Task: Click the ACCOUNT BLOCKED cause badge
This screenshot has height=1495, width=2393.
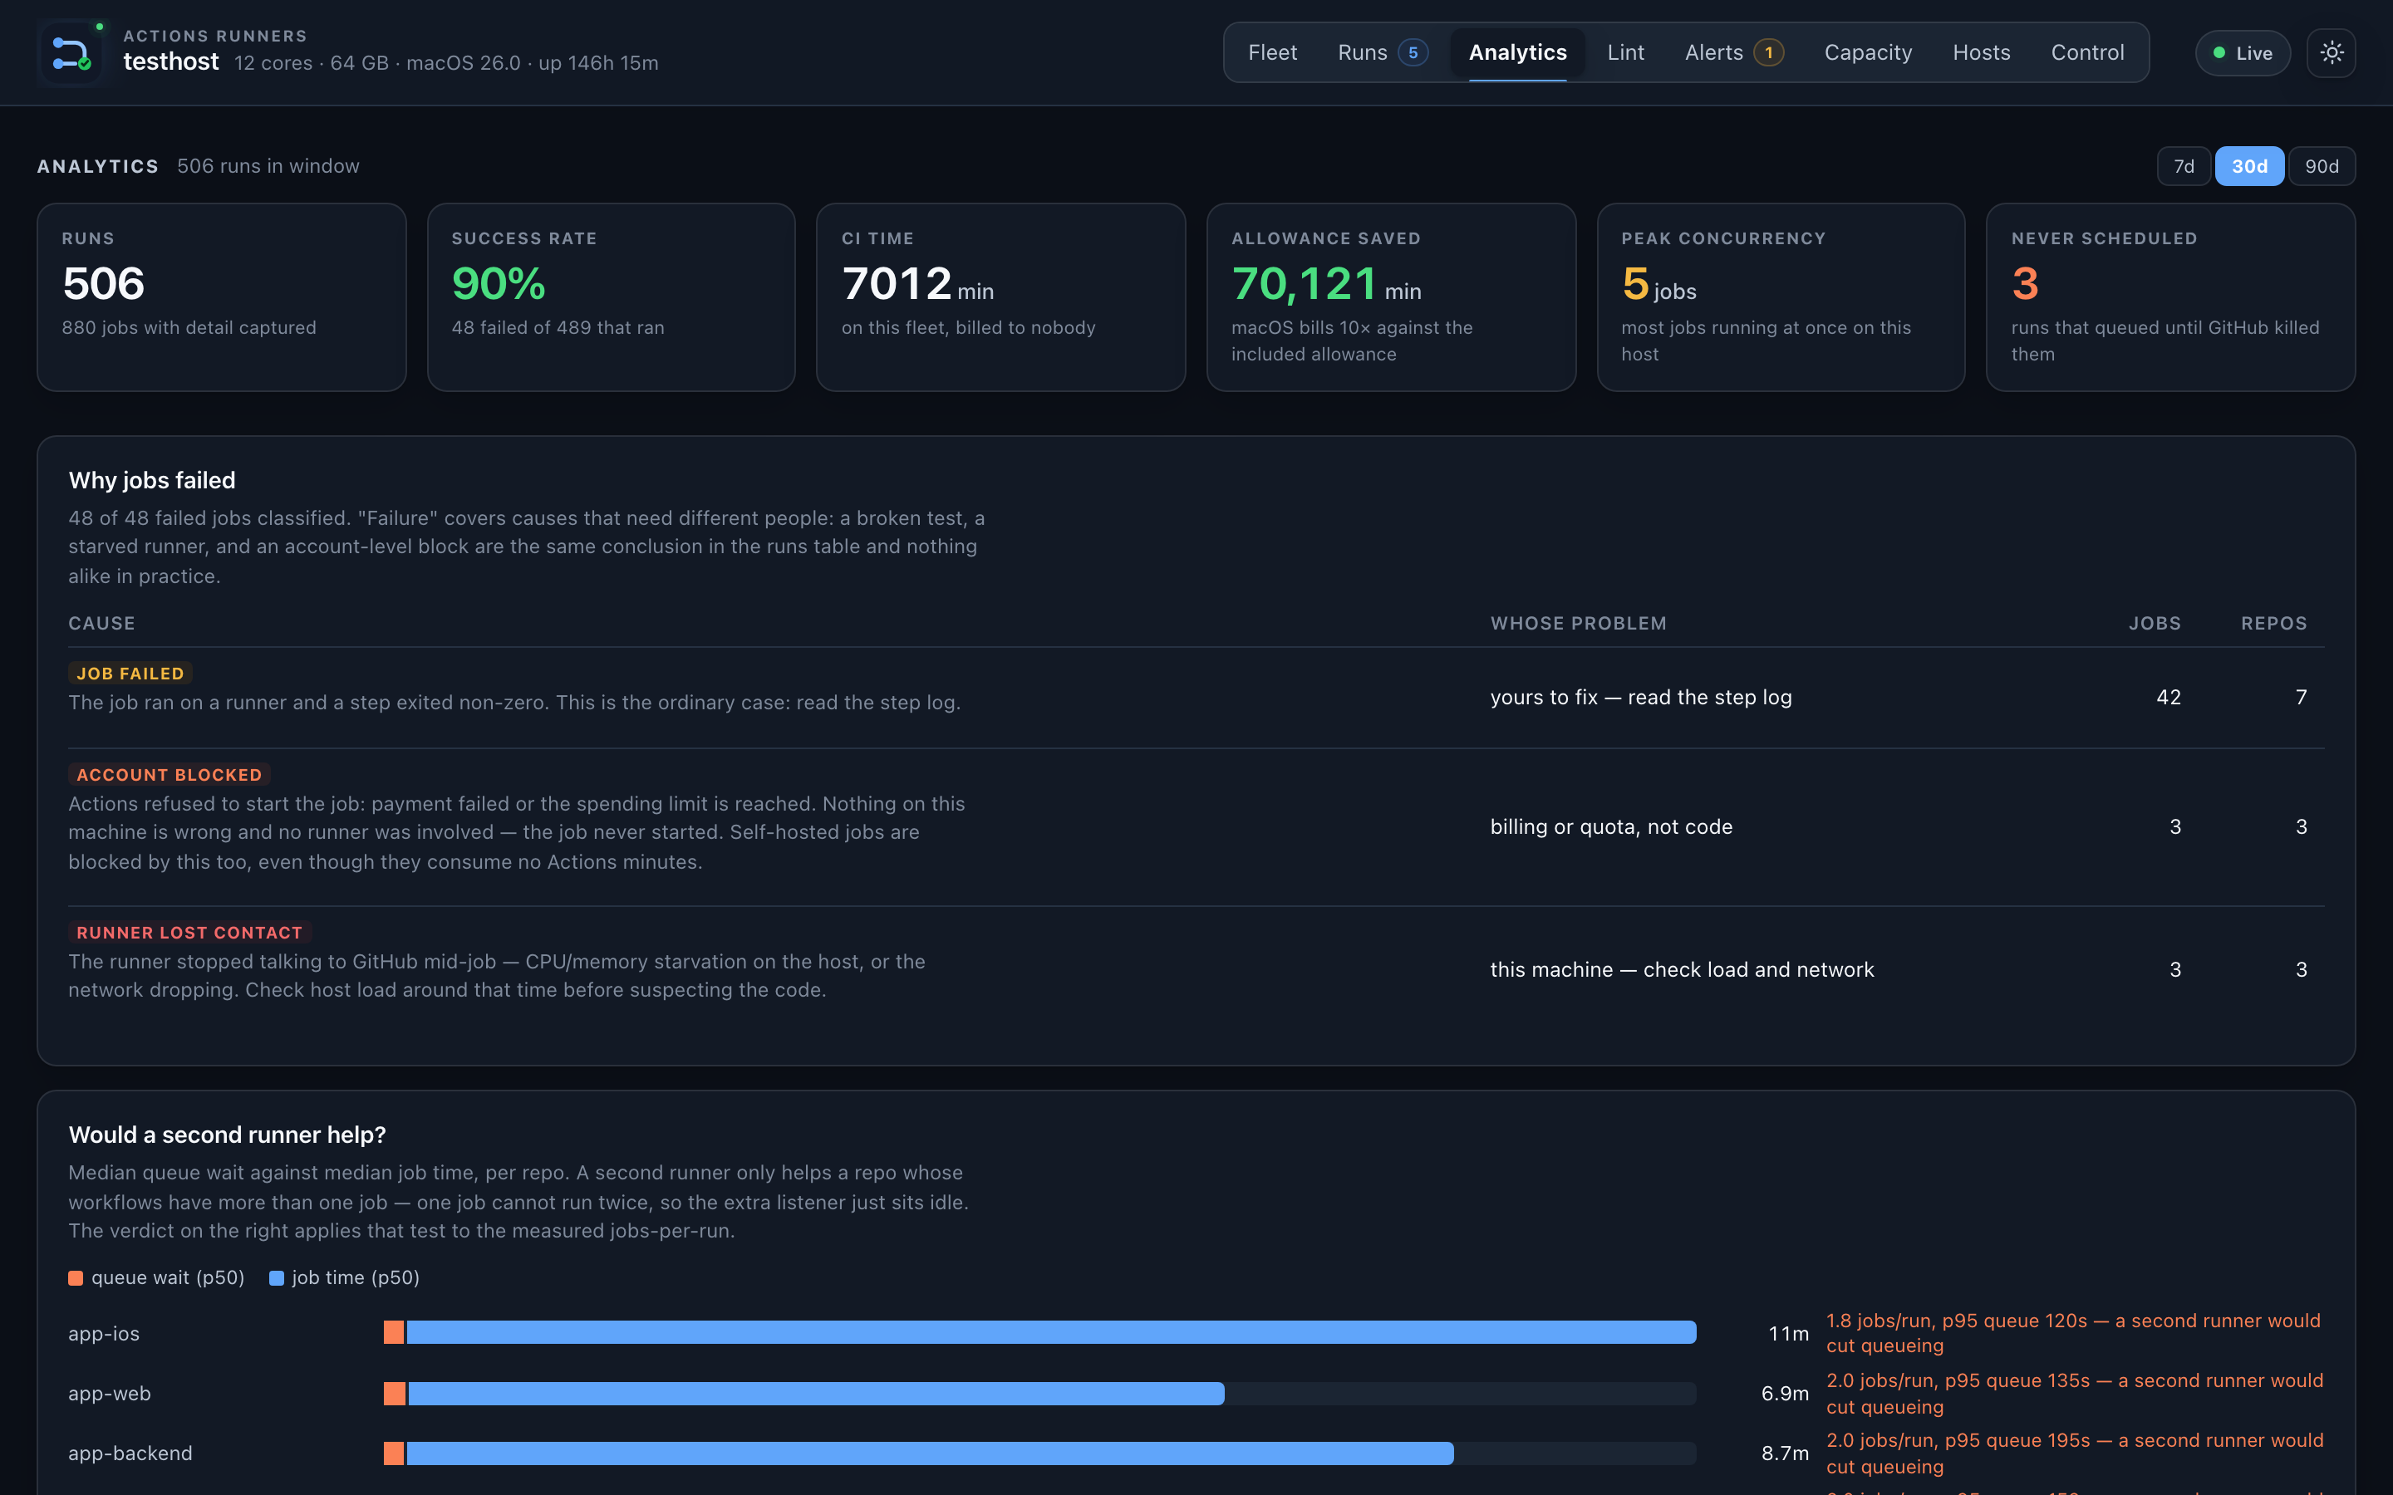Action: coord(170,774)
